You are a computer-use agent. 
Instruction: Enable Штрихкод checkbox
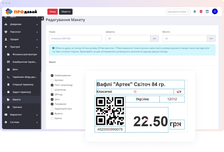(52, 90)
